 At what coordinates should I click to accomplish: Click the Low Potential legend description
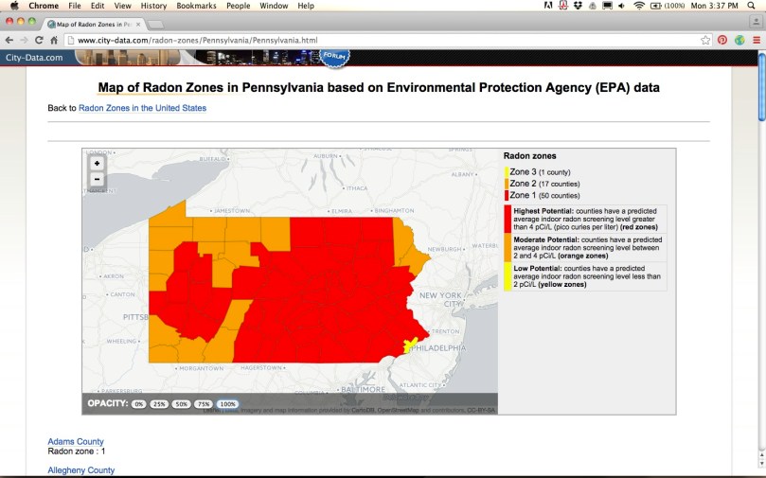[587, 276]
